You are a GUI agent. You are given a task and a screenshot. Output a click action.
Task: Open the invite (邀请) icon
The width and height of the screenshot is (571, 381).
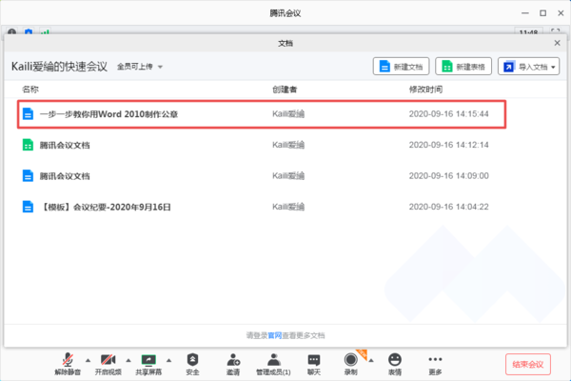tap(233, 360)
